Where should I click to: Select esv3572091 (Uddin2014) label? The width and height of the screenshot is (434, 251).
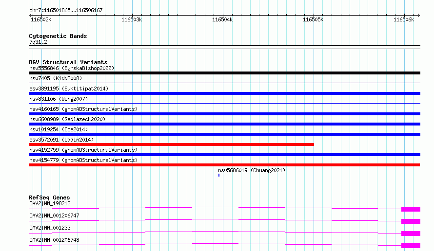pyautogui.click(x=61, y=140)
